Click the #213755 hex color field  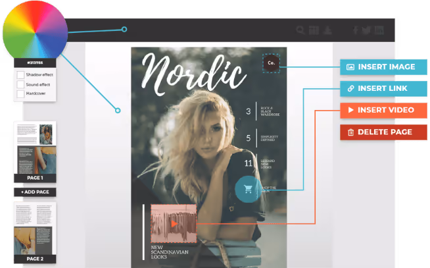35,63
